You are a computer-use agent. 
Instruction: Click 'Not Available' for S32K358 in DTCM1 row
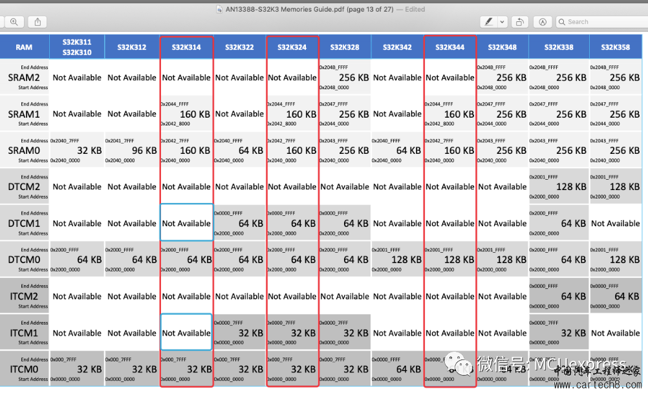(x=616, y=224)
